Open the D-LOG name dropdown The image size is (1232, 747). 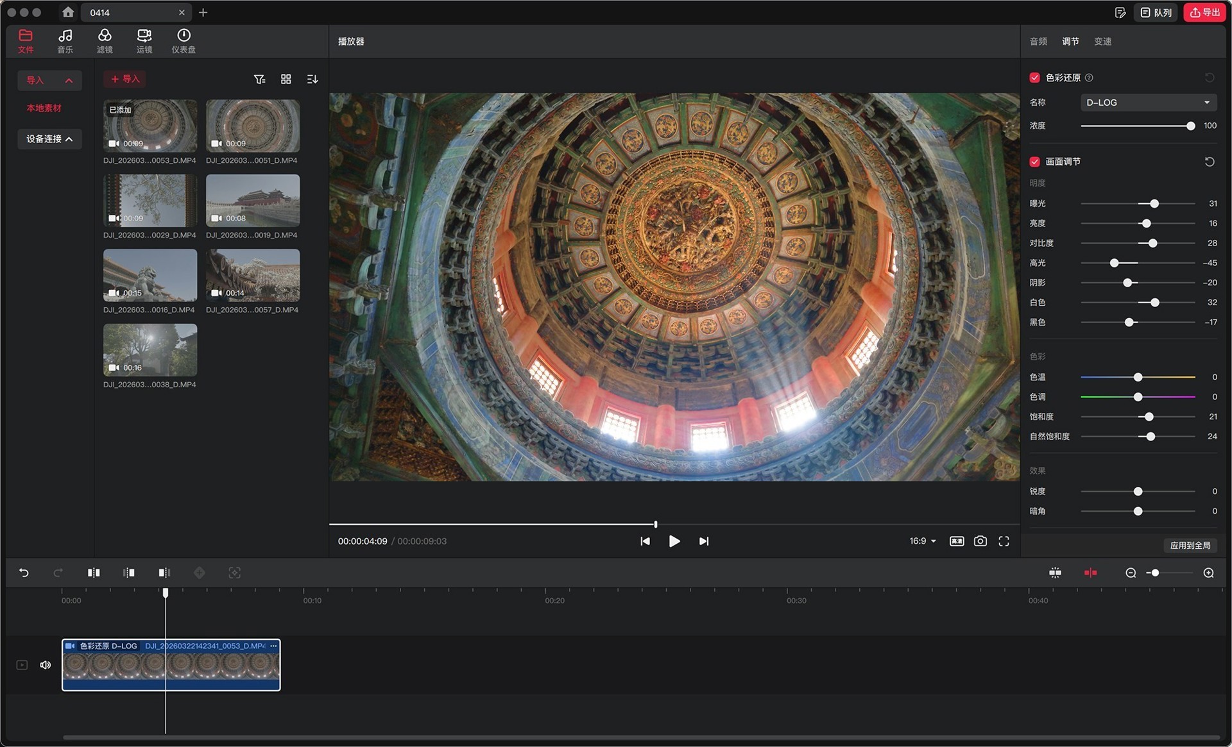(x=1147, y=103)
